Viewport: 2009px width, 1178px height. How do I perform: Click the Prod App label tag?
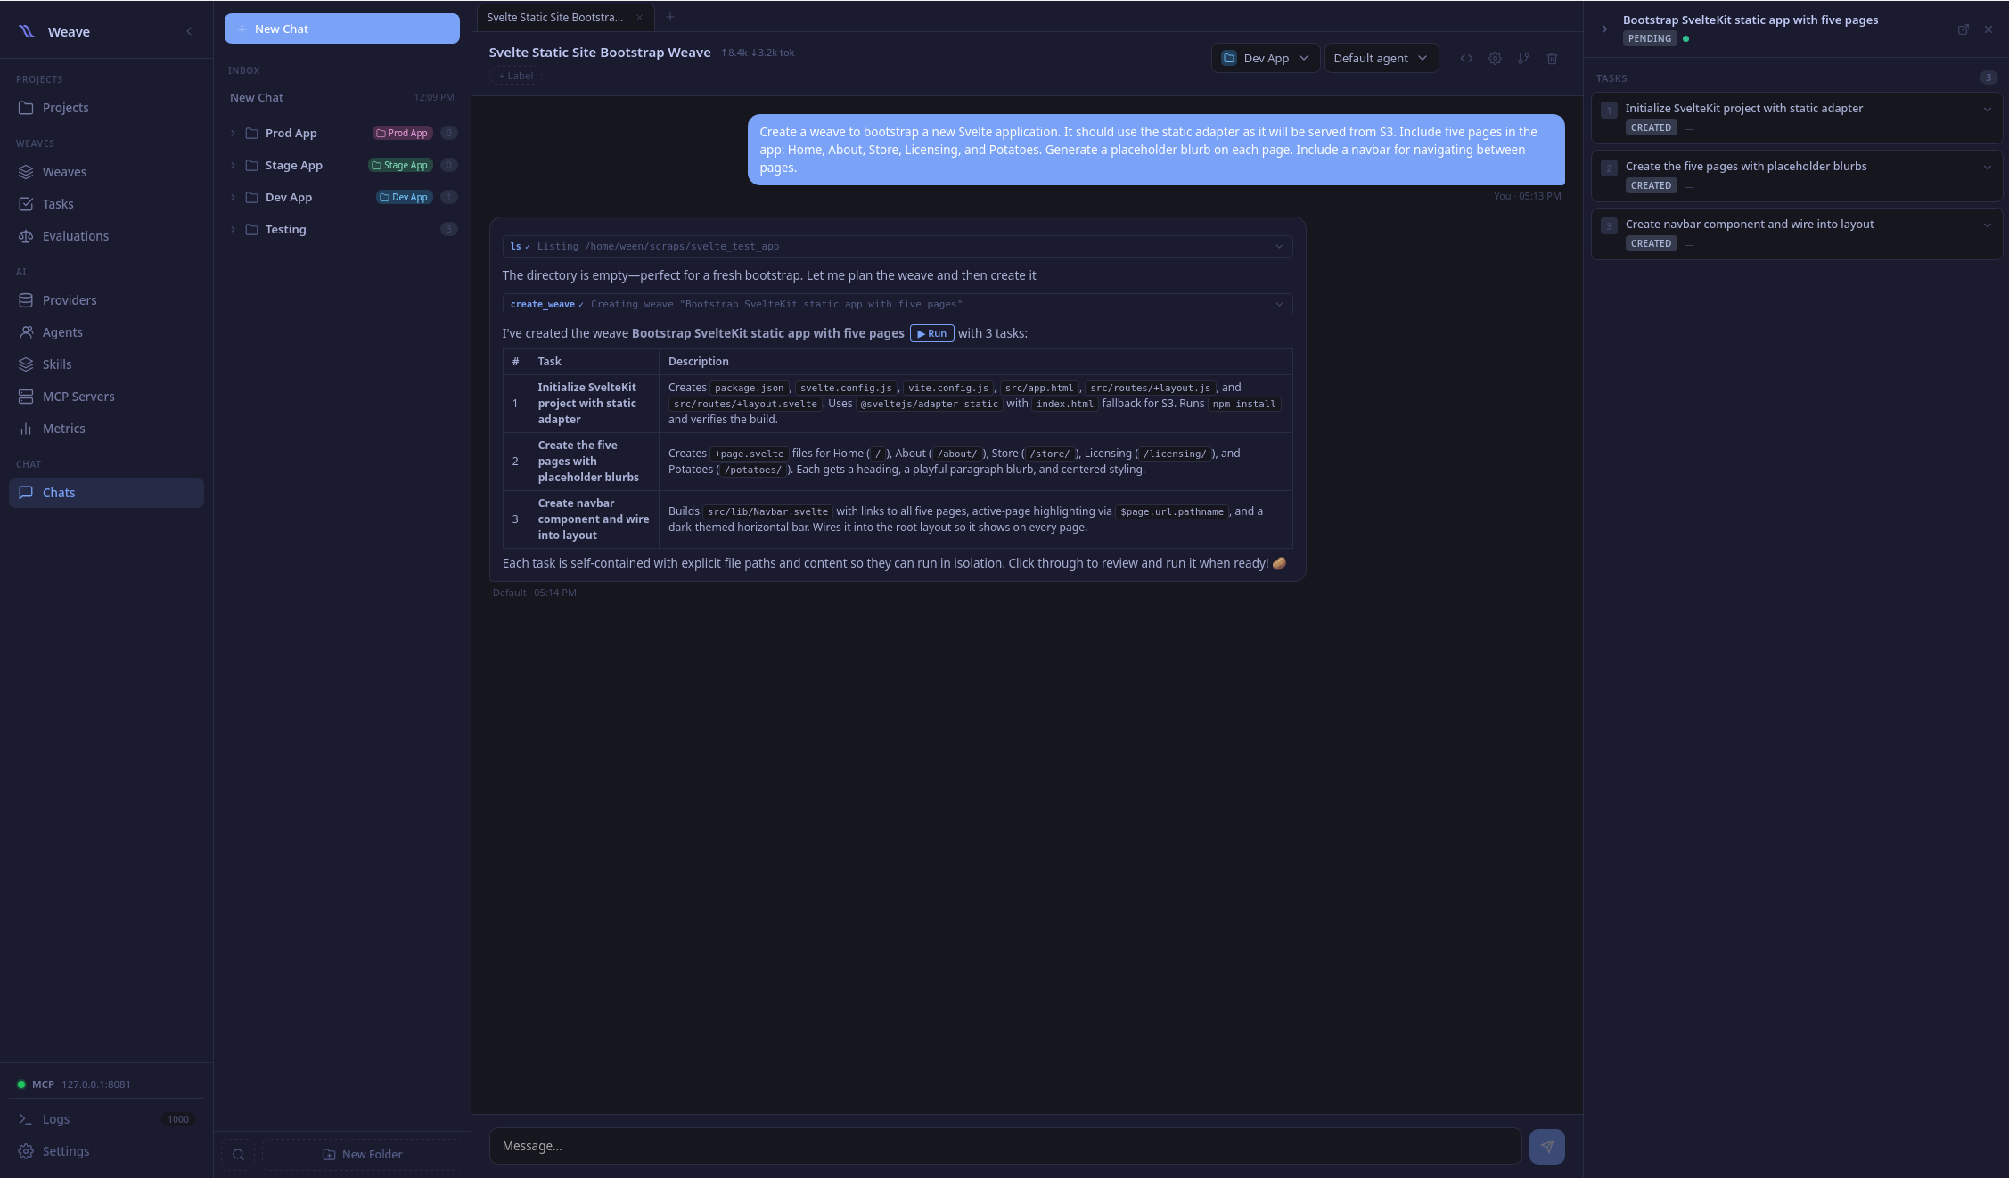402,133
